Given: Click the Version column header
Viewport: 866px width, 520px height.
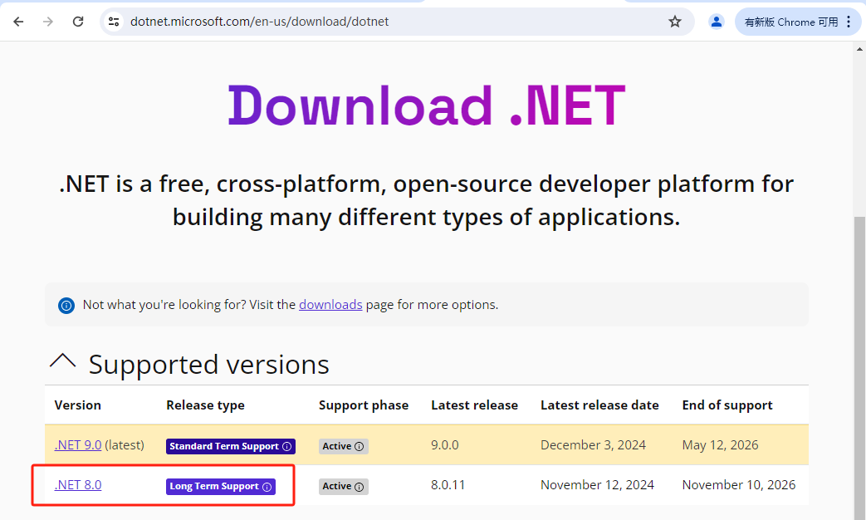Looking at the screenshot, I should tap(78, 405).
